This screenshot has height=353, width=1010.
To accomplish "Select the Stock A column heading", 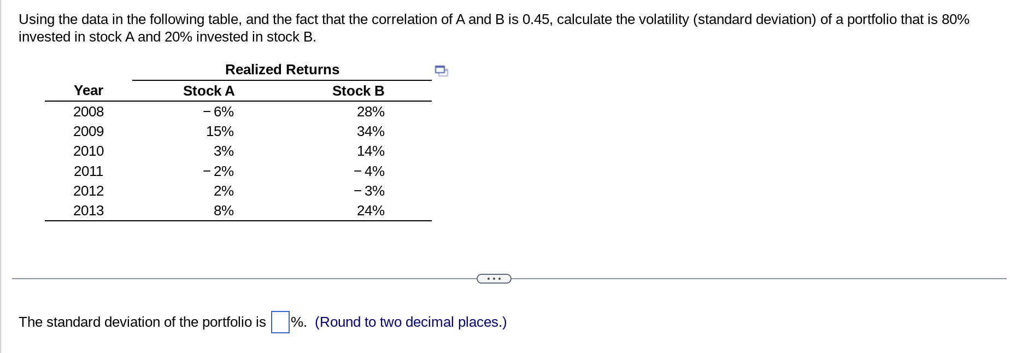I will 208,91.
